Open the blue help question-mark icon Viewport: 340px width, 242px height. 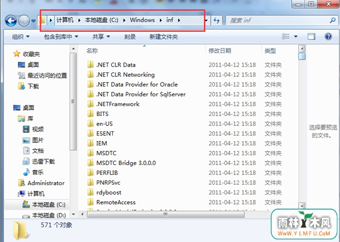pyautogui.click(x=328, y=36)
